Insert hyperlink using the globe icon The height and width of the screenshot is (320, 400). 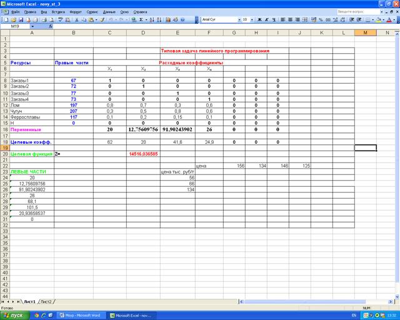tap(133, 19)
